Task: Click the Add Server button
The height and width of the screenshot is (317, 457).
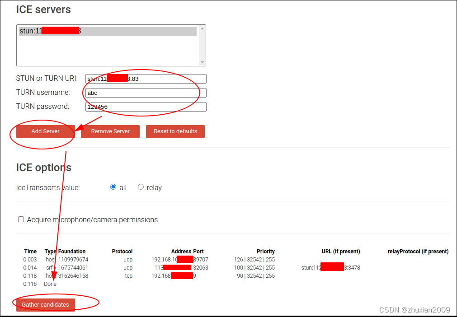Action: coord(44,131)
